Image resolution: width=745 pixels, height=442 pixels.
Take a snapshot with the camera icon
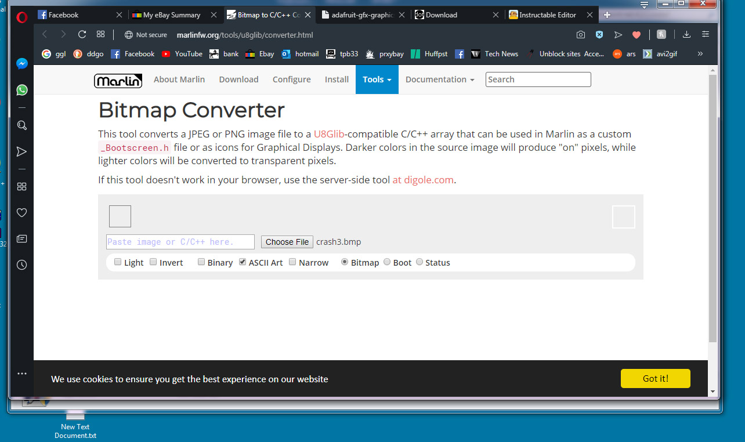581,35
